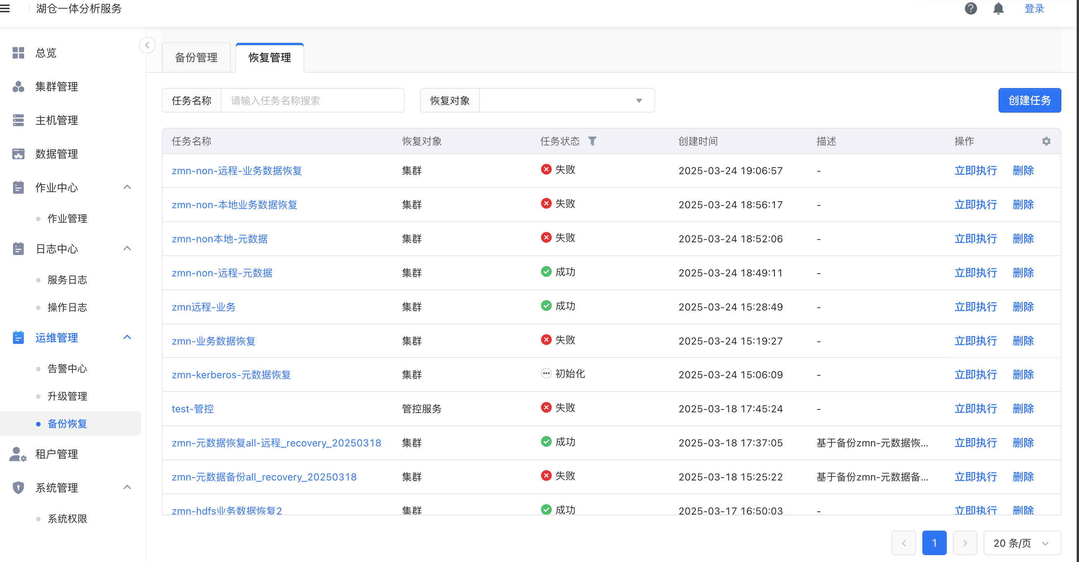The width and height of the screenshot is (1079, 562).
Task: Click the 运维管理 blue icon
Action: pos(18,337)
